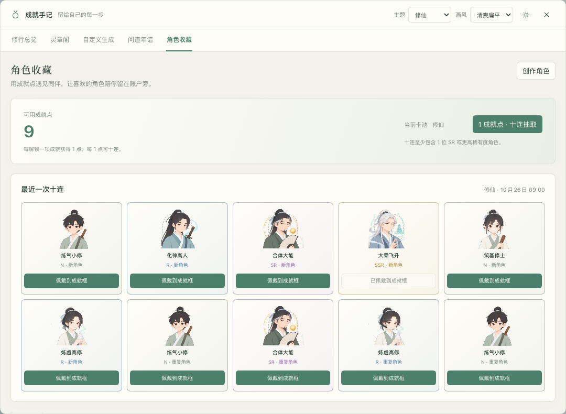The image size is (566, 414).
Task: Click the 大乘飞升 name label
Action: (x=388, y=256)
